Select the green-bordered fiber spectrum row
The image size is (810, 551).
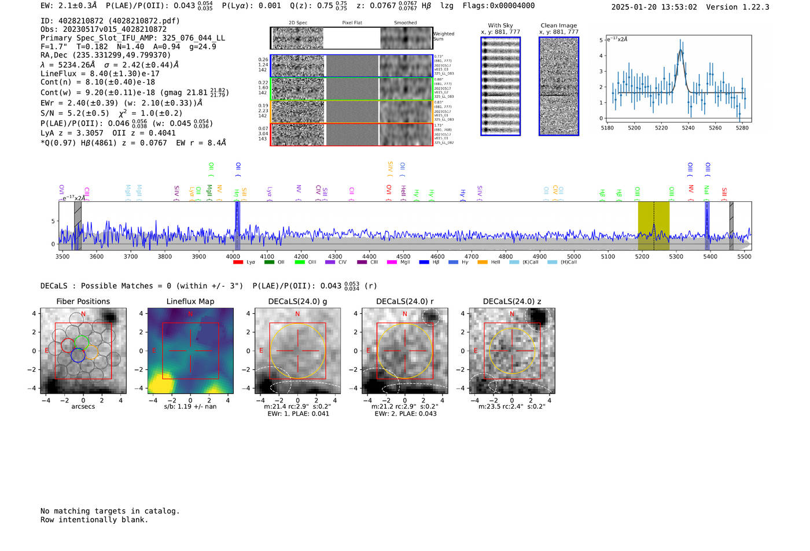tap(351, 88)
